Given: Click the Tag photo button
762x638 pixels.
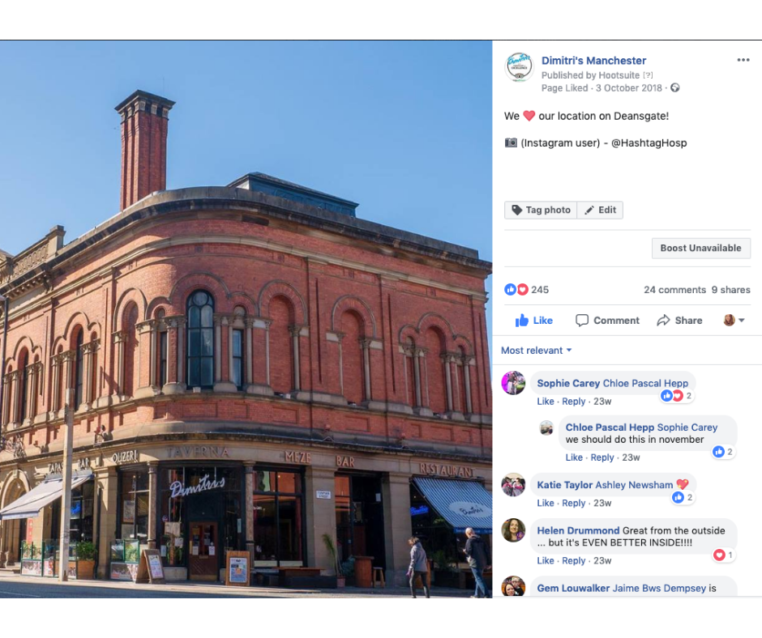Looking at the screenshot, I should (541, 210).
